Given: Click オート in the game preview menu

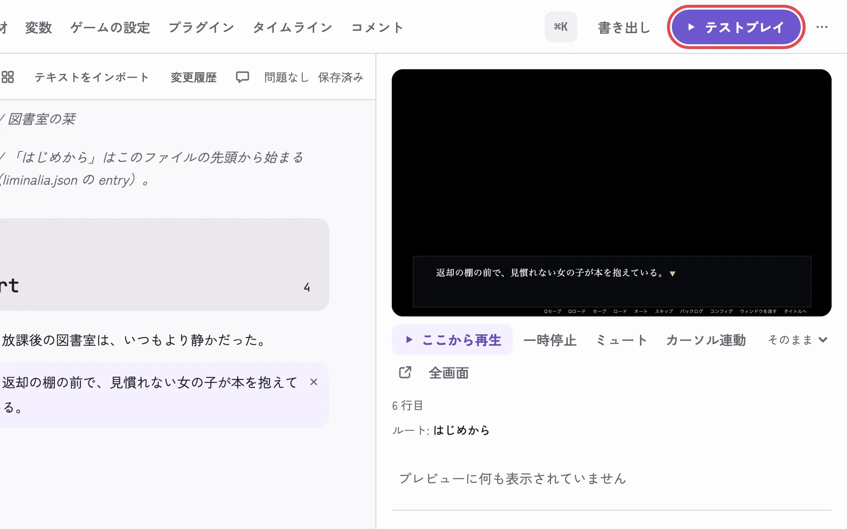Looking at the screenshot, I should point(641,311).
